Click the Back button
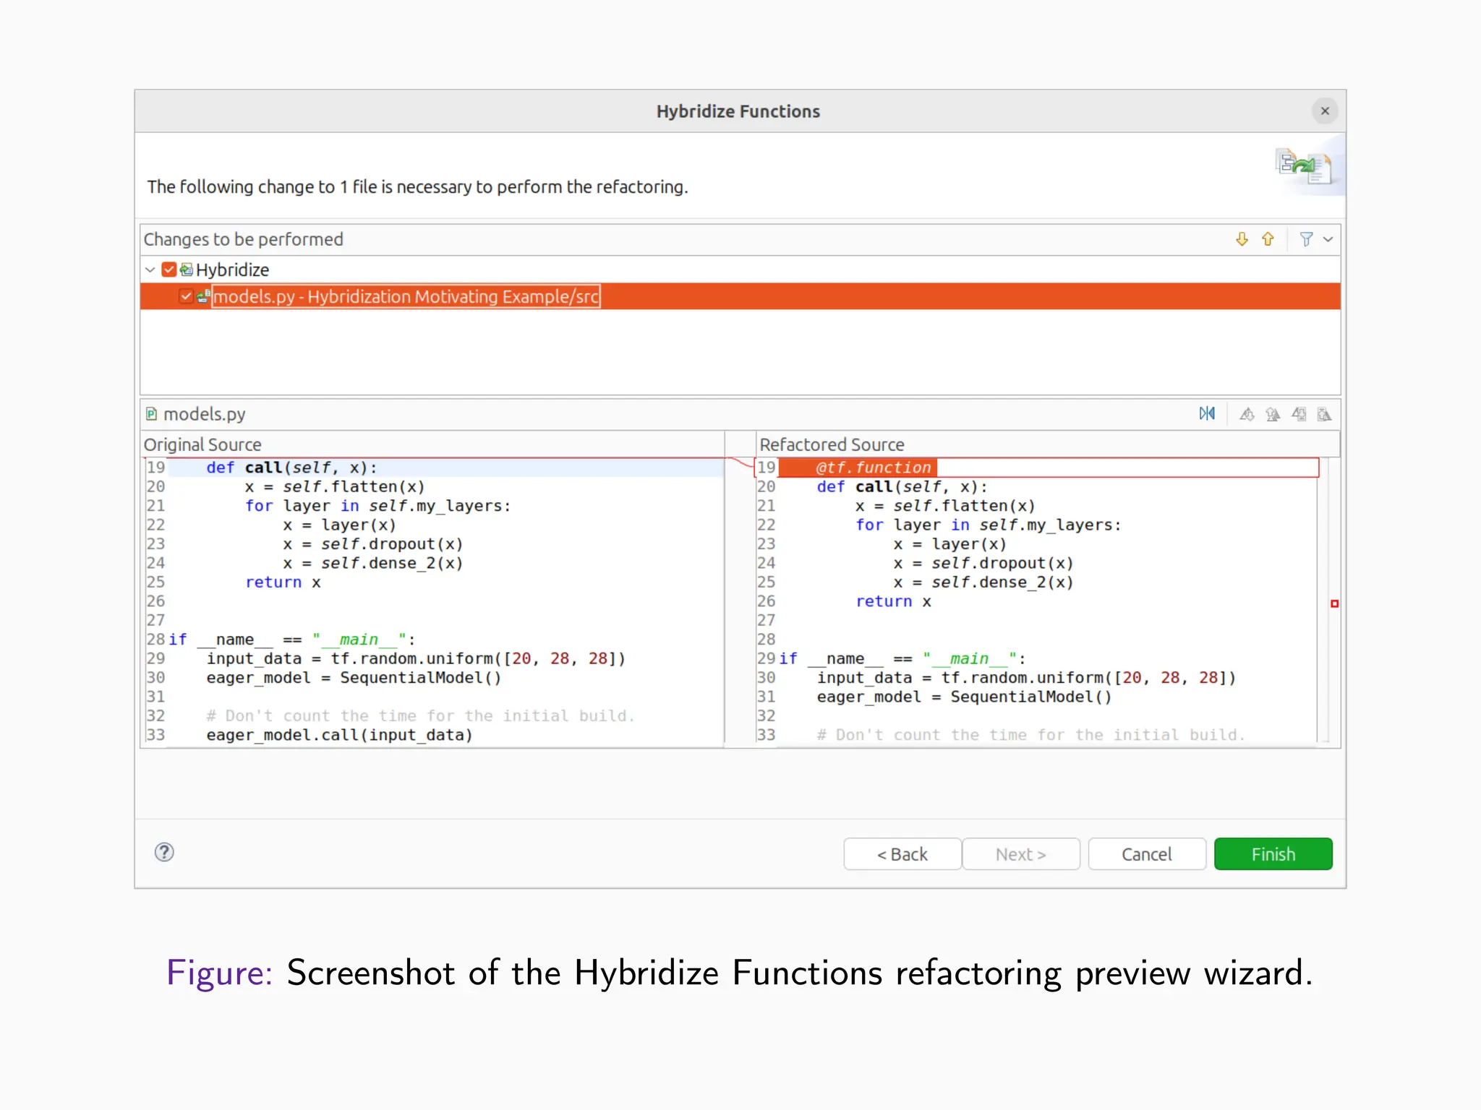The width and height of the screenshot is (1481, 1110). [902, 853]
